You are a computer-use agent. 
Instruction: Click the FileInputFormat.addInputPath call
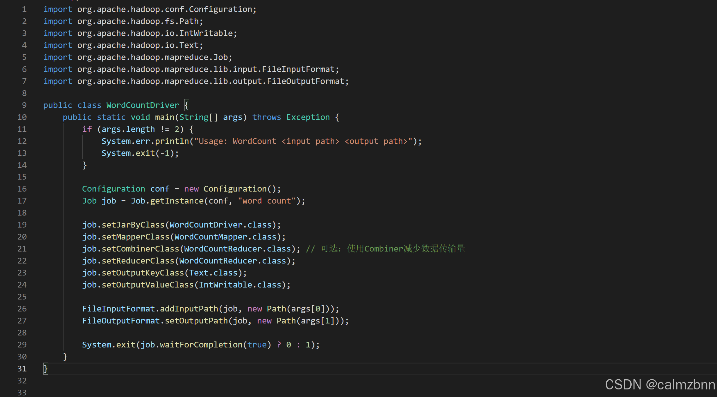pos(150,309)
